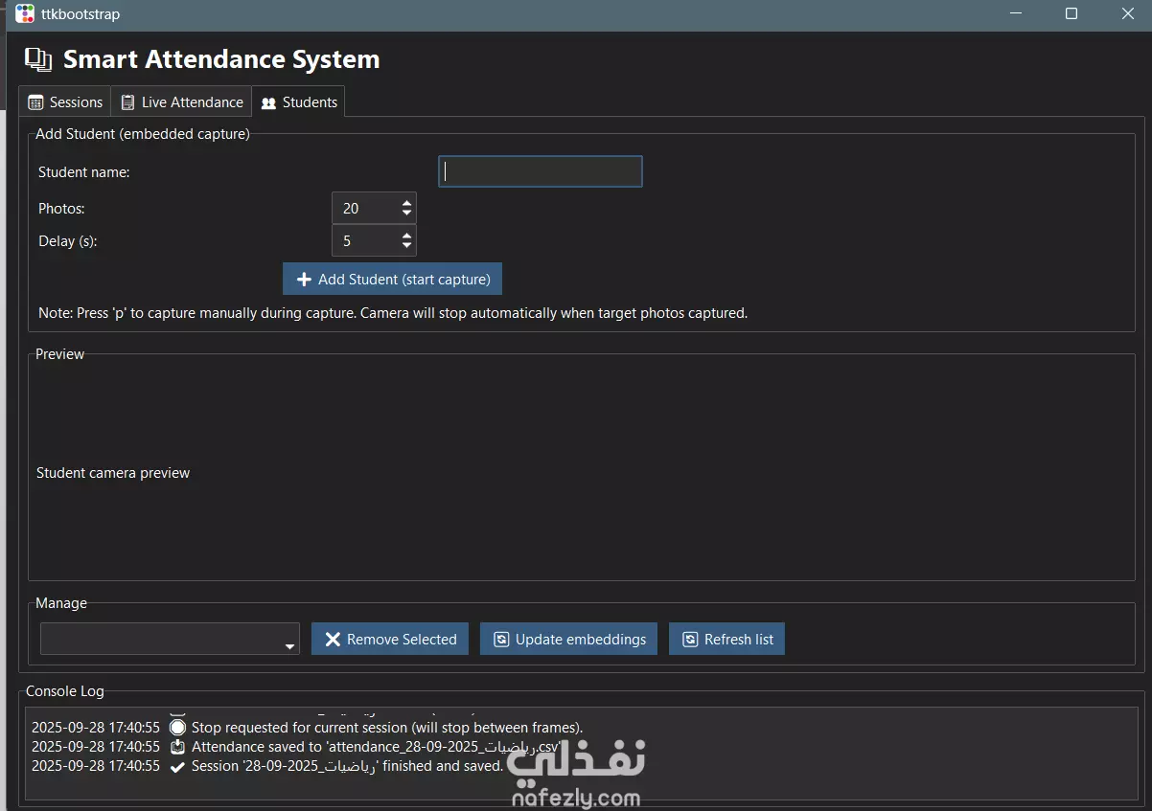
Task: Increase the Photos count with up arrow
Action: [407, 203]
